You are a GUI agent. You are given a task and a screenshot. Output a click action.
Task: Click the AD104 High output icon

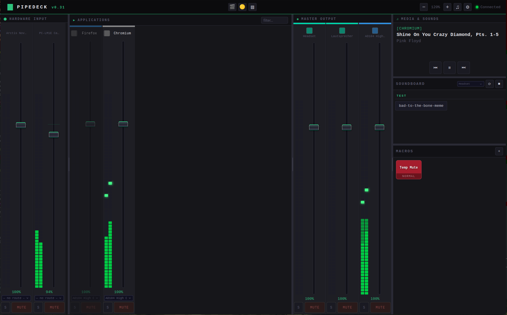click(x=375, y=31)
